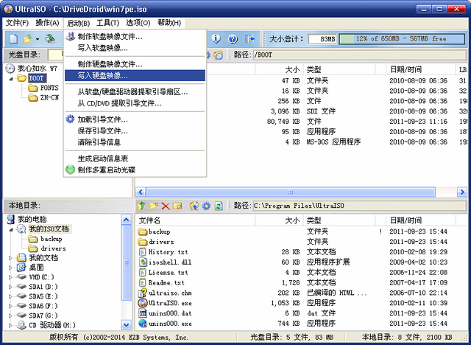
Task: Select the ZH-CN folder in the disc tree
Action: coord(49,97)
